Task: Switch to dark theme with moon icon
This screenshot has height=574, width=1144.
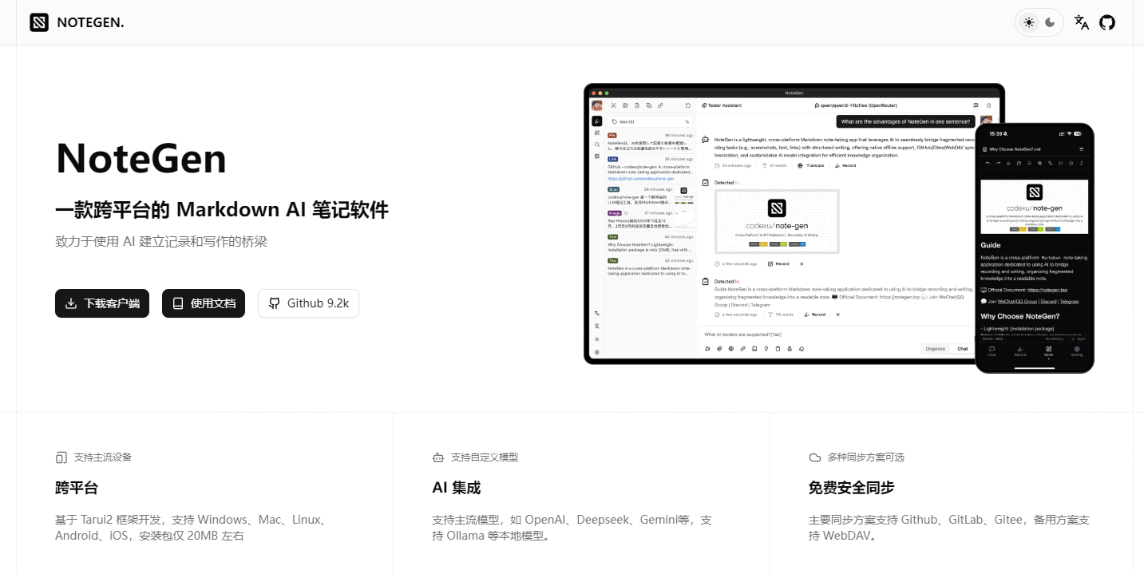Action: [1050, 22]
